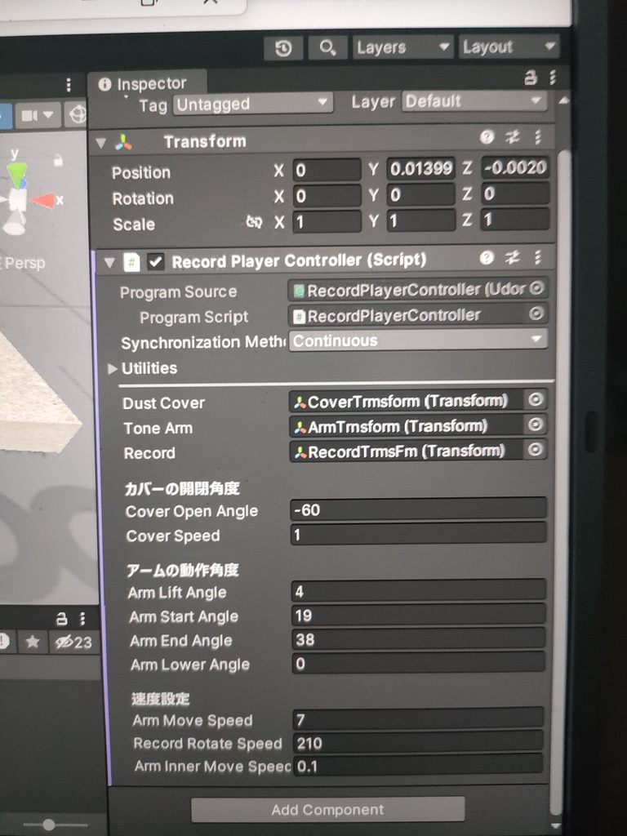Screen dimensions: 627x836
Task: Toggle Record Player Controller enabled checkbox
Action: point(156,262)
